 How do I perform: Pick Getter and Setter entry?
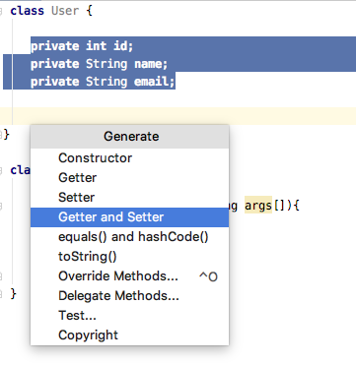(129, 217)
